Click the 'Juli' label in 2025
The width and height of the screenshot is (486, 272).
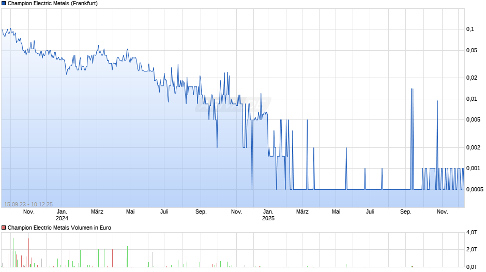tap(370, 212)
